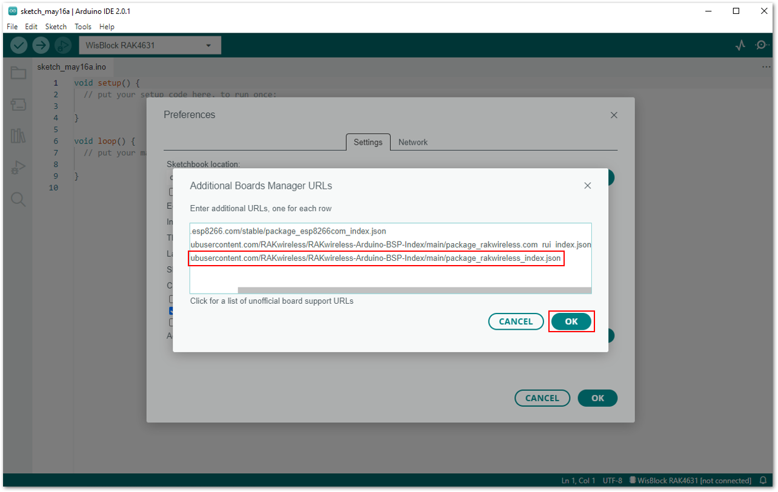The image size is (778, 492).
Task: Confirm URLs with the OK button
Action: click(571, 321)
